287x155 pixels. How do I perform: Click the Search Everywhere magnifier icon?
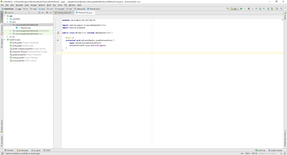click(x=281, y=9)
